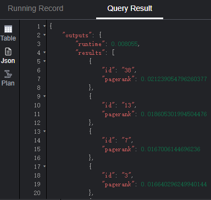Click pagerank value 0.021239054796260377
This screenshot has height=200, width=211.
pyautogui.click(x=174, y=79)
